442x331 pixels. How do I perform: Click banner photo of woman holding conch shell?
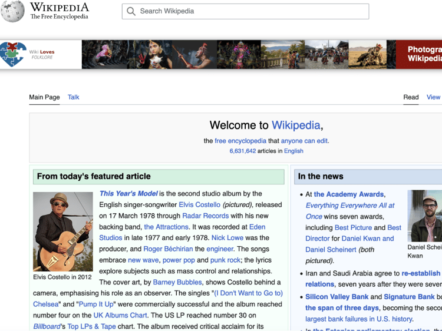point(150,54)
